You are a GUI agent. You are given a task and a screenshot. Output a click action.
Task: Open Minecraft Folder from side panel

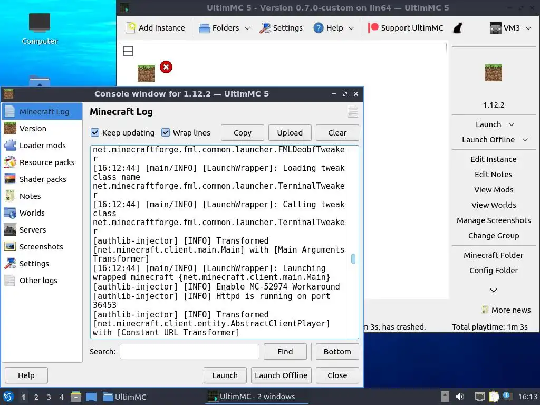point(494,255)
